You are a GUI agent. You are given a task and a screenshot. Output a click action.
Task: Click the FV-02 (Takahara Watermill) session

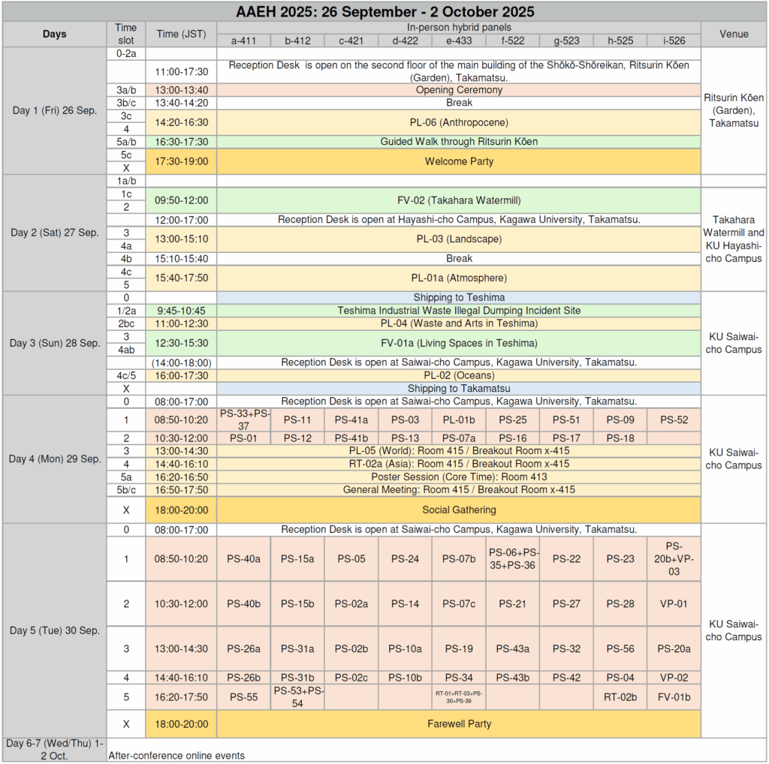[x=458, y=200]
